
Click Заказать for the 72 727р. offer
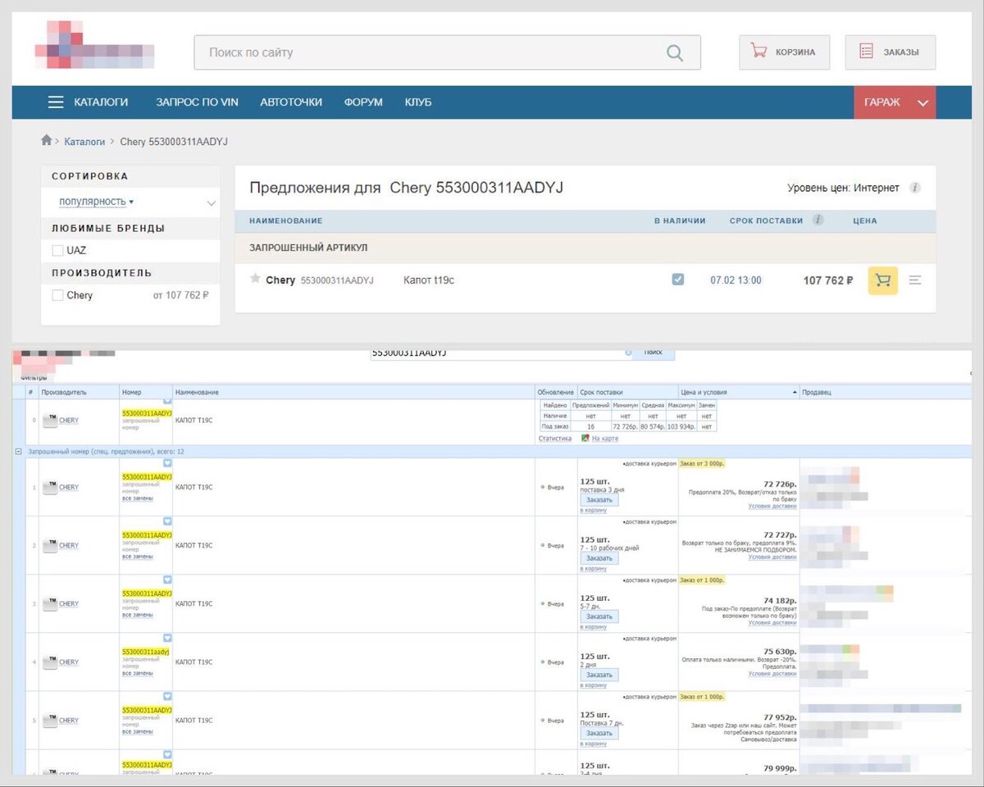[599, 558]
